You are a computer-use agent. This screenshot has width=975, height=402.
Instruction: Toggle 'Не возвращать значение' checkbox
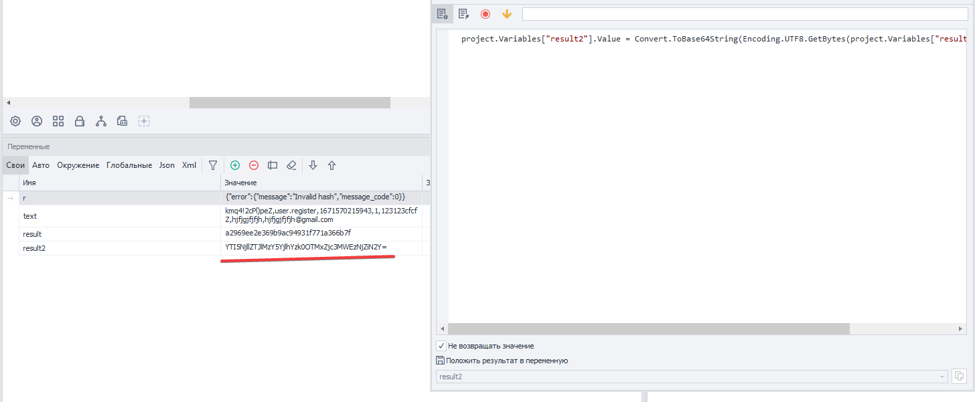click(441, 346)
